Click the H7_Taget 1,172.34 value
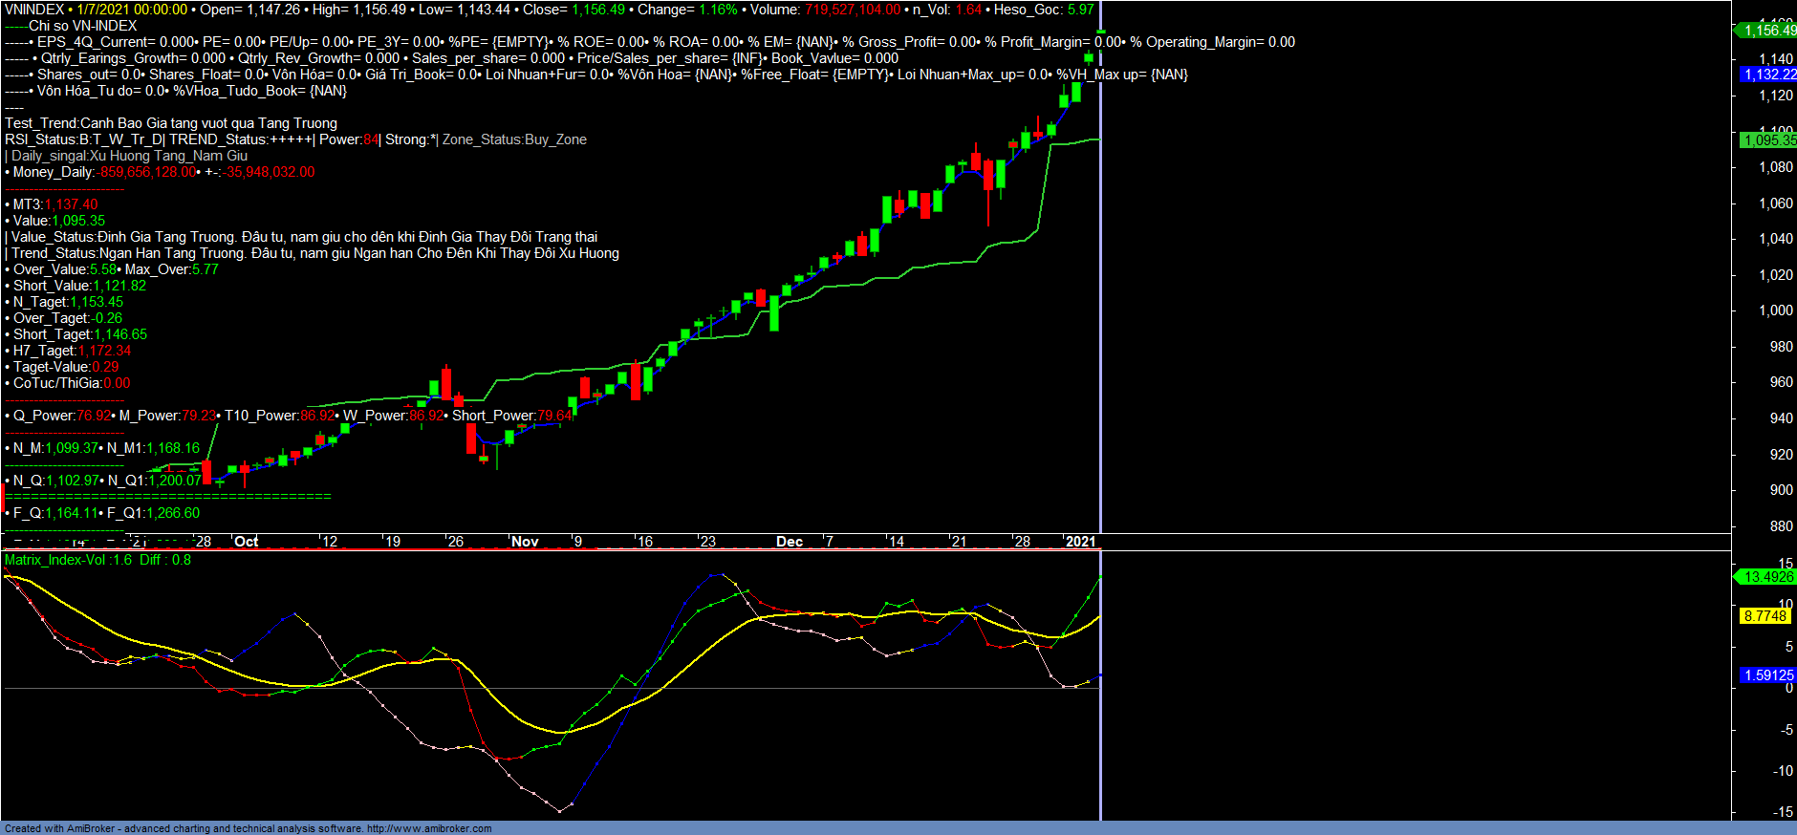The width and height of the screenshot is (1797, 835). [x=104, y=351]
